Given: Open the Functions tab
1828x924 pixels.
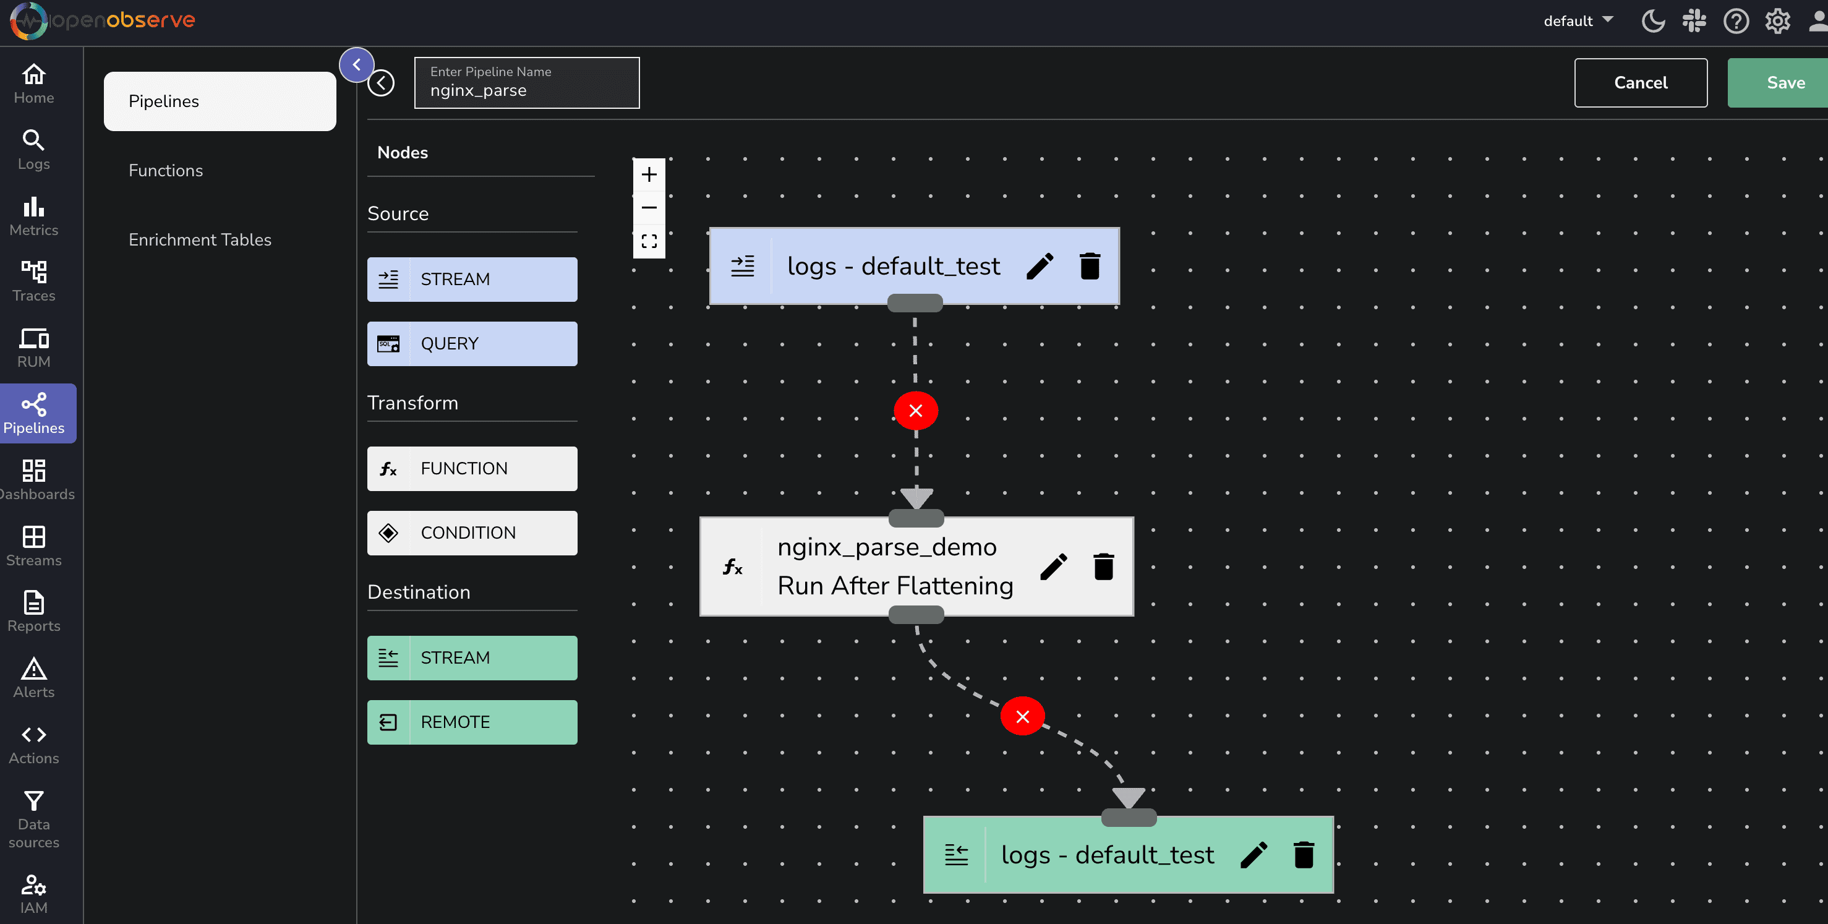Looking at the screenshot, I should (165, 170).
